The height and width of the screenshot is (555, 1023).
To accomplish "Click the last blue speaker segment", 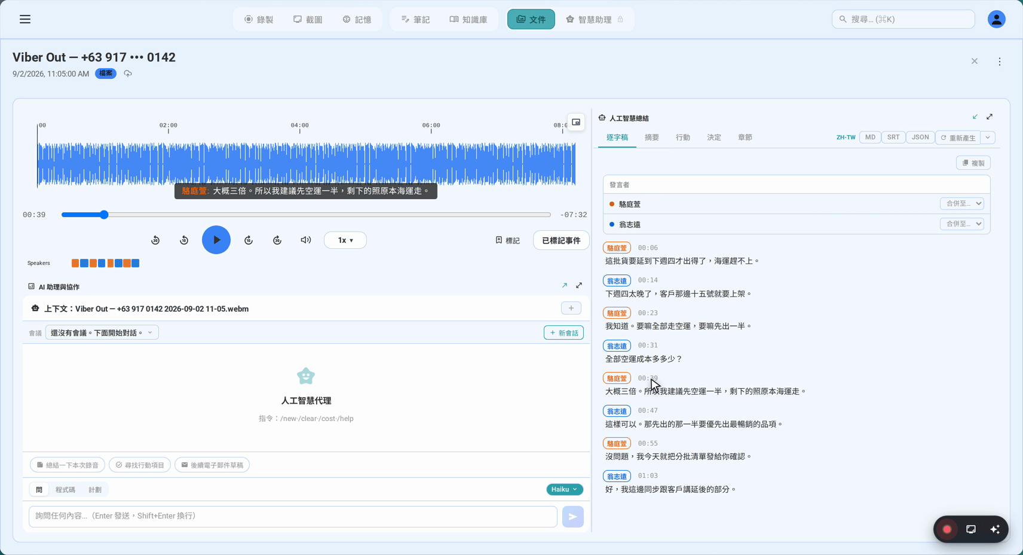I will 136,263.
